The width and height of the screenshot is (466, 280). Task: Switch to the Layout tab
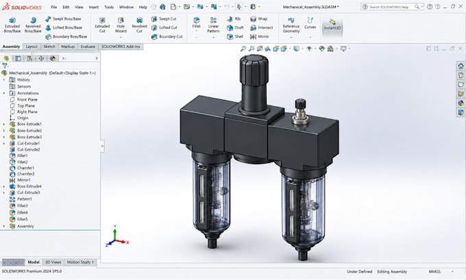(32, 47)
